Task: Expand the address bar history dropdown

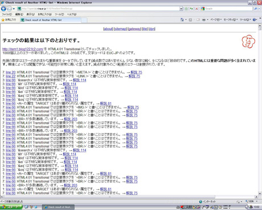Action: 181,9
